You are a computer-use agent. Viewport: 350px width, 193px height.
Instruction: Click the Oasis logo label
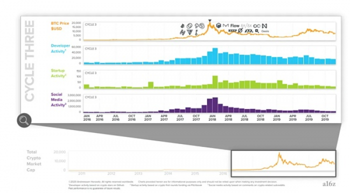click(x=265, y=31)
